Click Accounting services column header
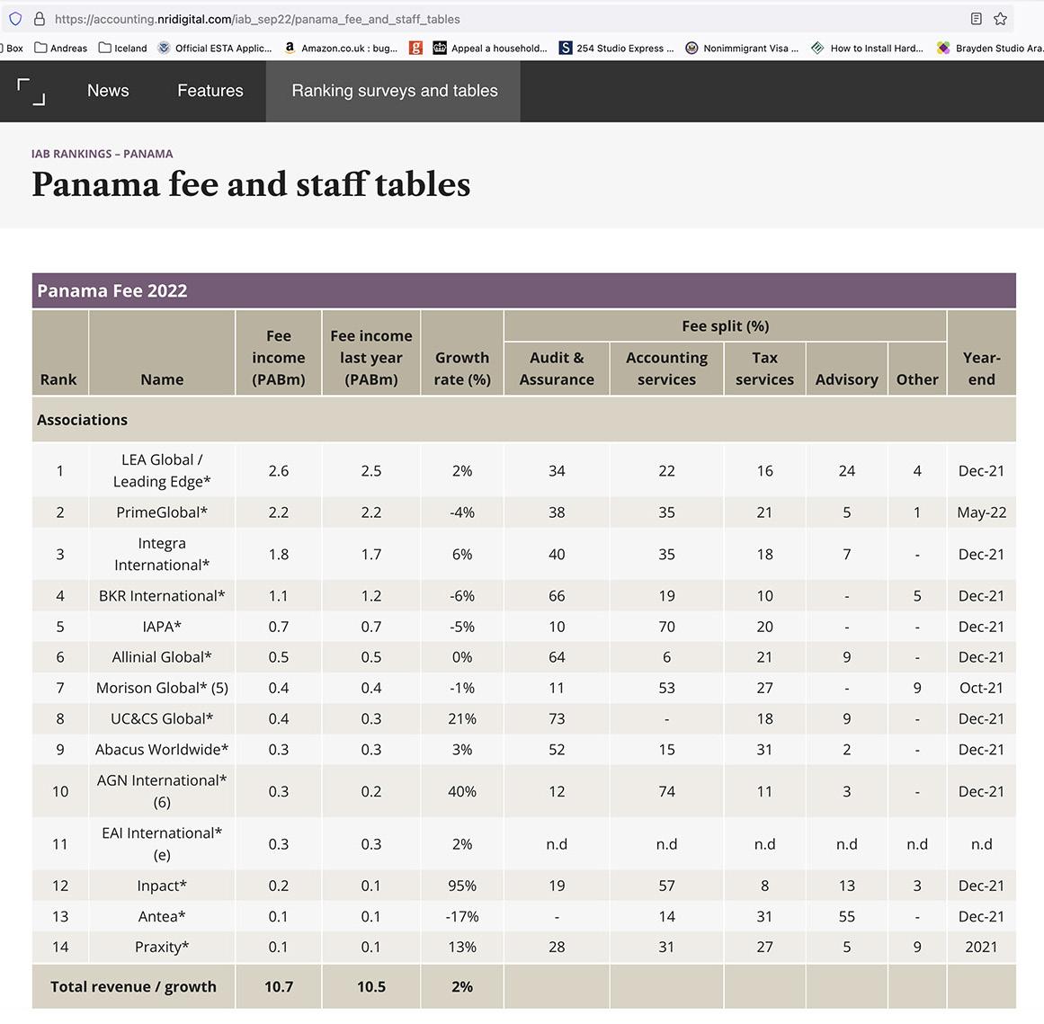Viewport: 1044px width, 1024px height. tap(666, 369)
